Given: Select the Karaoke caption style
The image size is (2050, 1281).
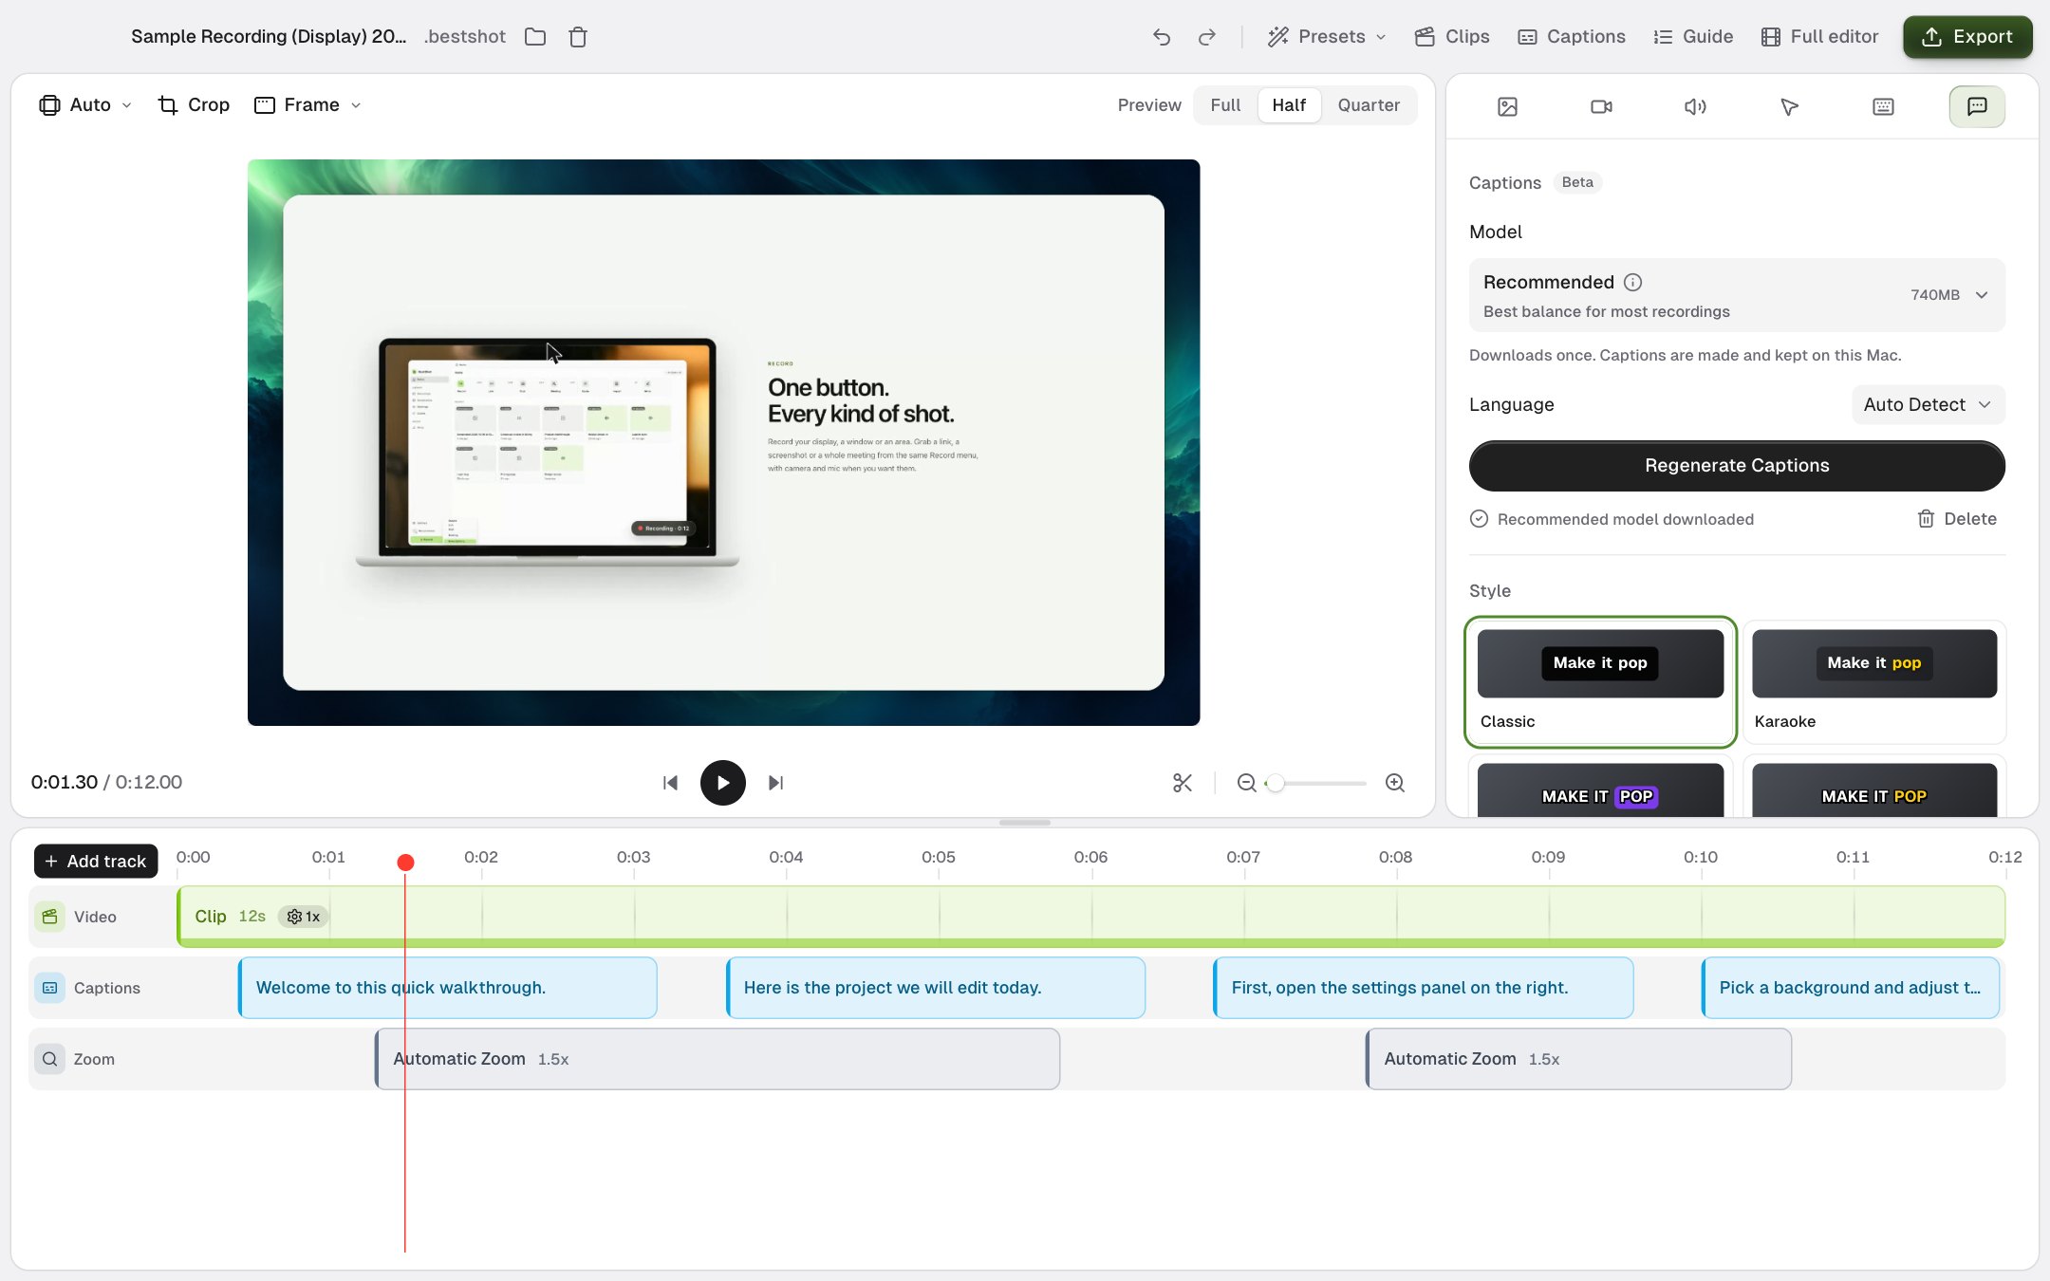Looking at the screenshot, I should (x=1874, y=682).
